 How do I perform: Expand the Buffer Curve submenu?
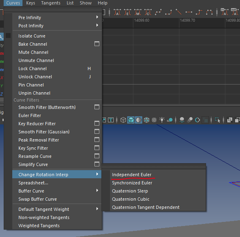[57, 191]
